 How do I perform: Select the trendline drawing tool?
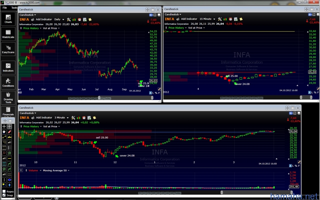click(x=4, y=137)
